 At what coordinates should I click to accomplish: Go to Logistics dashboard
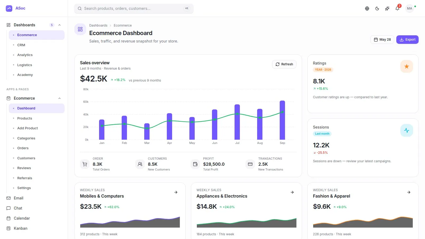(x=37, y=65)
